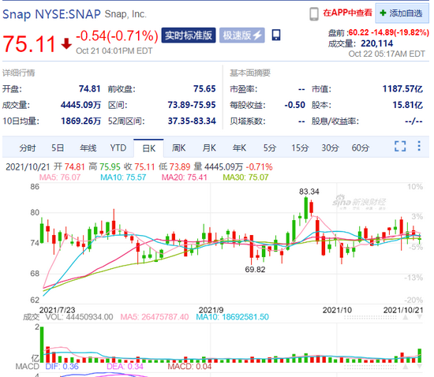The image size is (434, 377).
Task: Select the 日K chart tab
Action: [x=148, y=148]
